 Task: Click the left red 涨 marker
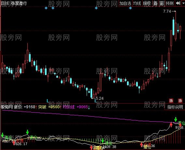pos(171,101)
